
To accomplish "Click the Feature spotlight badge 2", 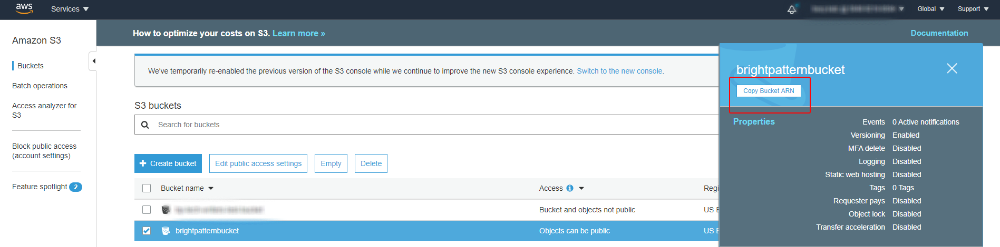I will click(x=76, y=187).
